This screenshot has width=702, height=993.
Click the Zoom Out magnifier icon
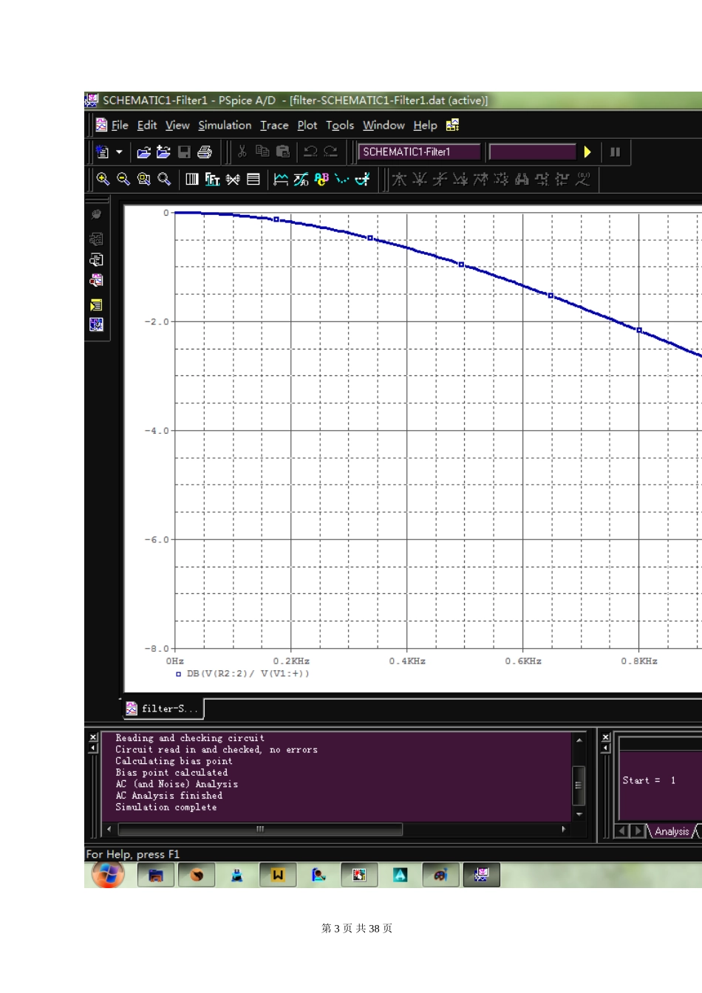coord(123,179)
